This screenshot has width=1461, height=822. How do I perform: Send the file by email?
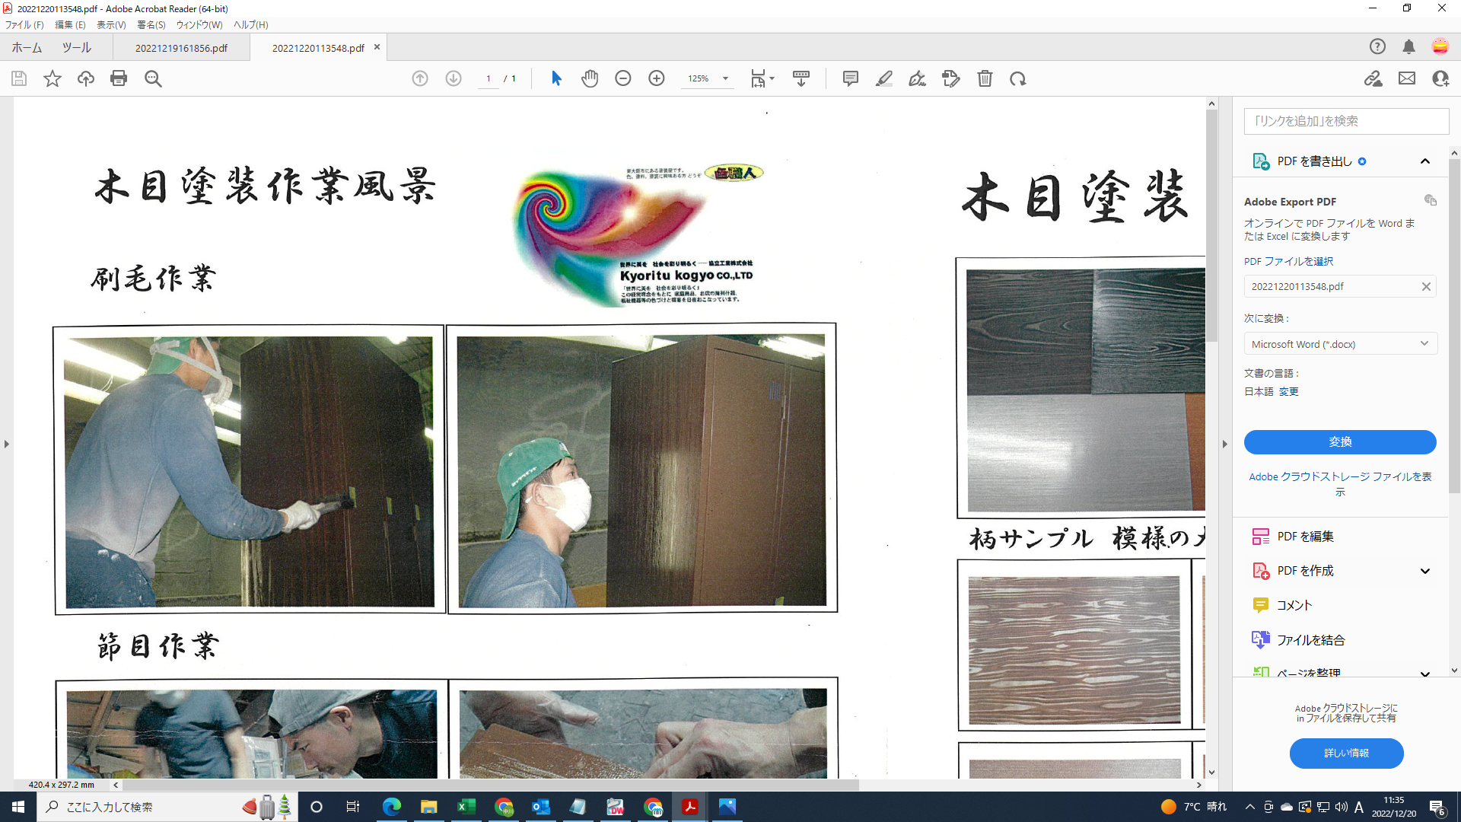[x=1407, y=78]
